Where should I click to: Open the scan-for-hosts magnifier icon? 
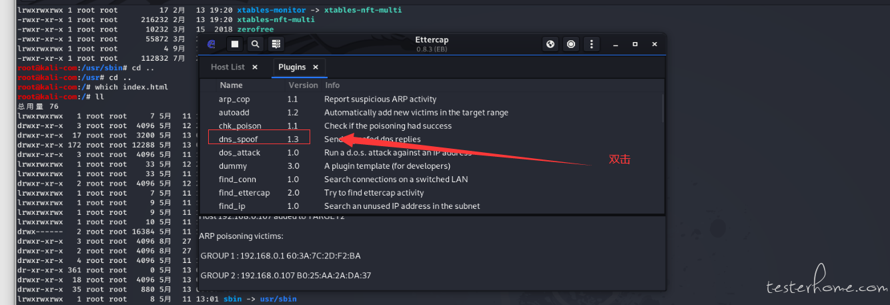(x=256, y=45)
